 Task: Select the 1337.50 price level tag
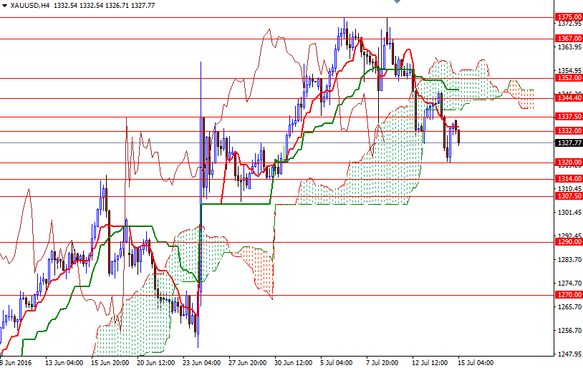click(x=569, y=116)
